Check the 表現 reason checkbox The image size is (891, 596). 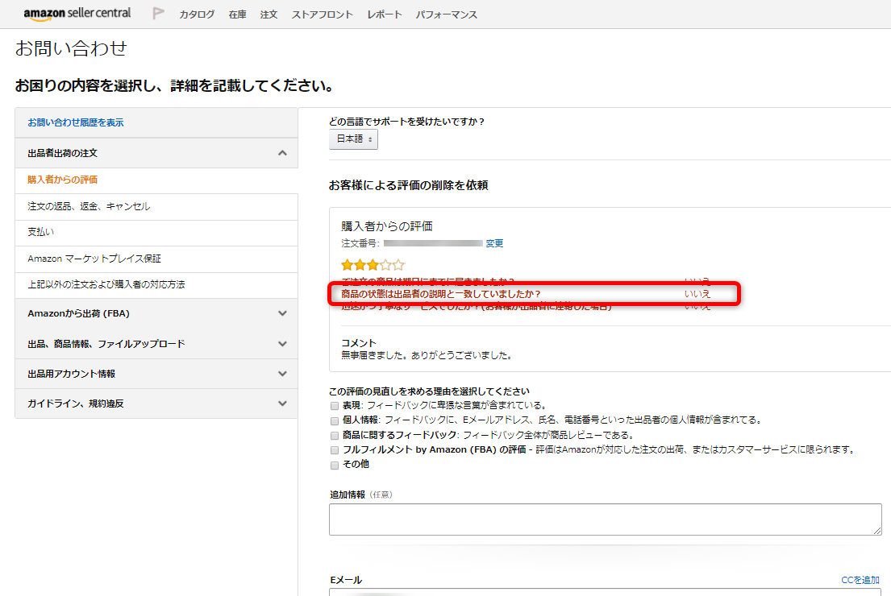[335, 406]
